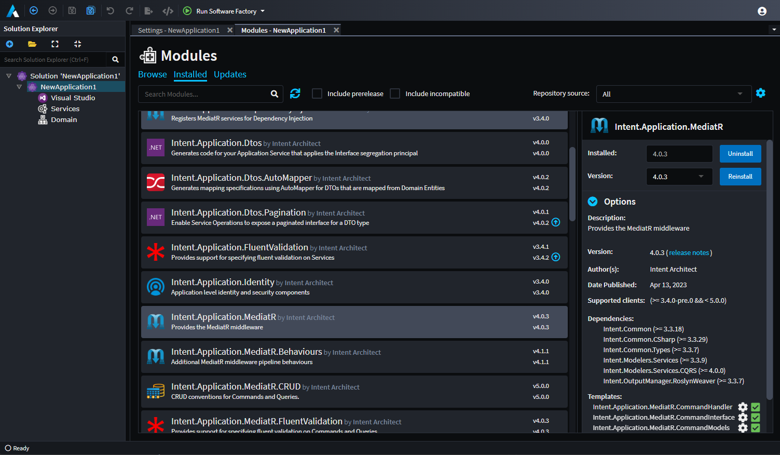780x455 pixels.
Task: Open repository settings blue gear icon
Action: 761,93
